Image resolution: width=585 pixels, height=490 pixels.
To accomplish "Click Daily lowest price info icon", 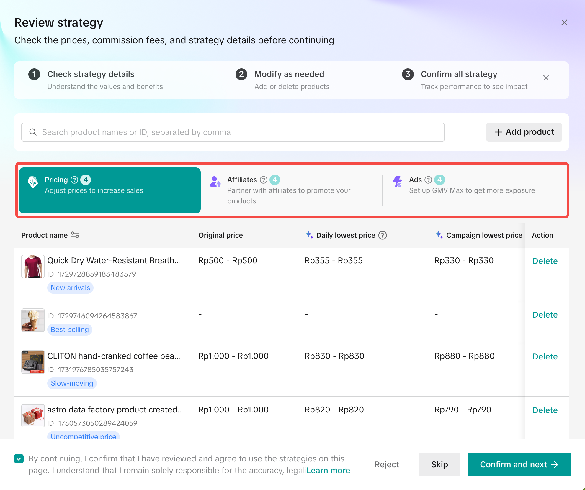I will [x=383, y=235].
